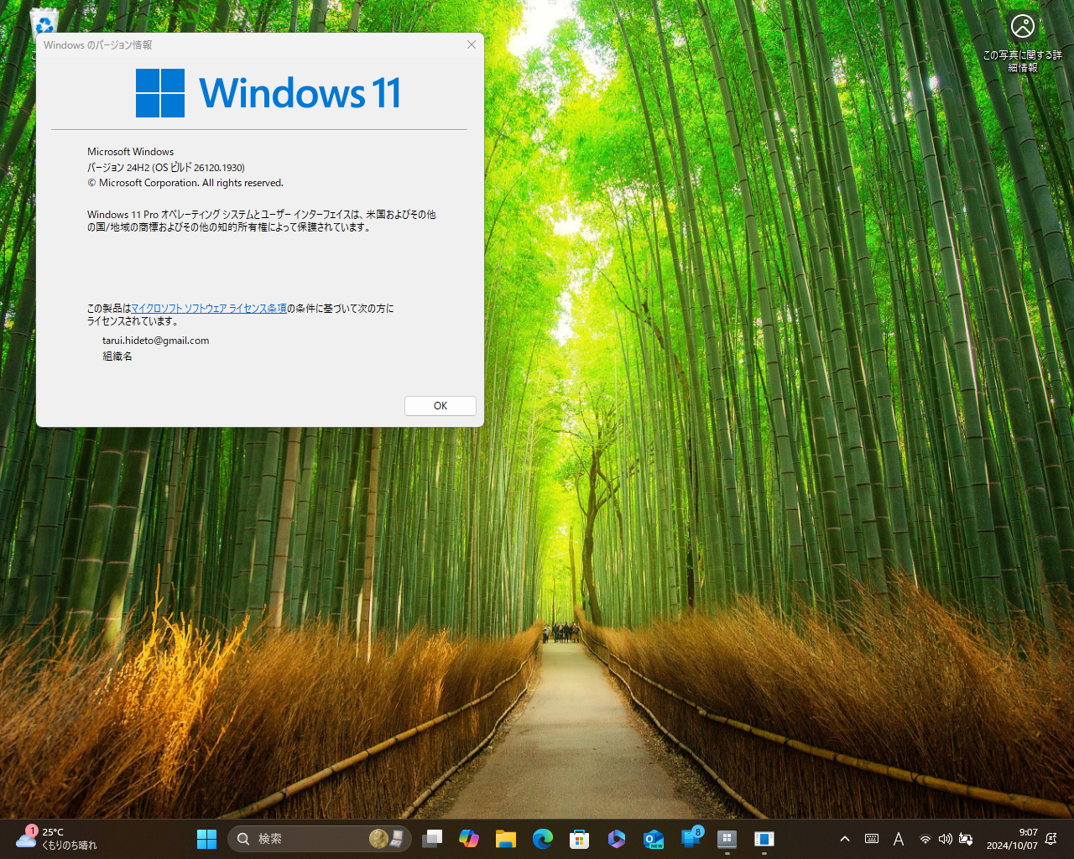Open Outlook from the taskbar
The image size is (1074, 859).
point(654,839)
